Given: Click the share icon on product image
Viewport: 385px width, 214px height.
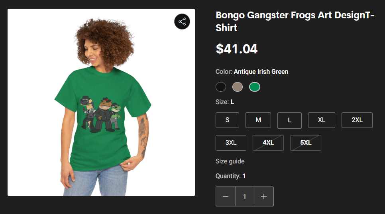Looking at the screenshot, I should pyautogui.click(x=182, y=22).
